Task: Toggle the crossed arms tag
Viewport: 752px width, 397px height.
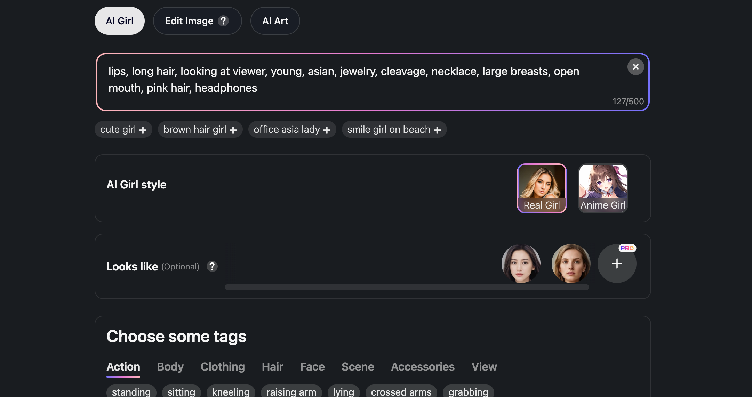Action: tap(401, 392)
